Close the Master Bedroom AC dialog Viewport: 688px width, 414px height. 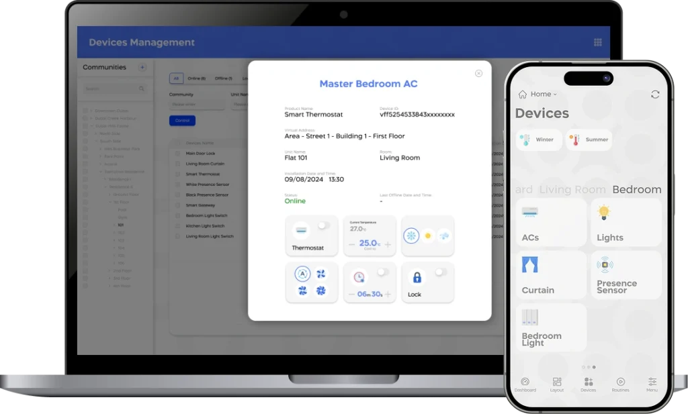pyautogui.click(x=478, y=74)
